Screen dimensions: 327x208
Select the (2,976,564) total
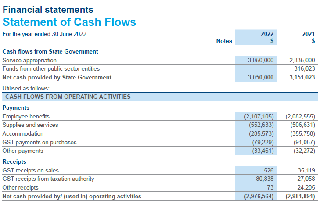(259, 196)
